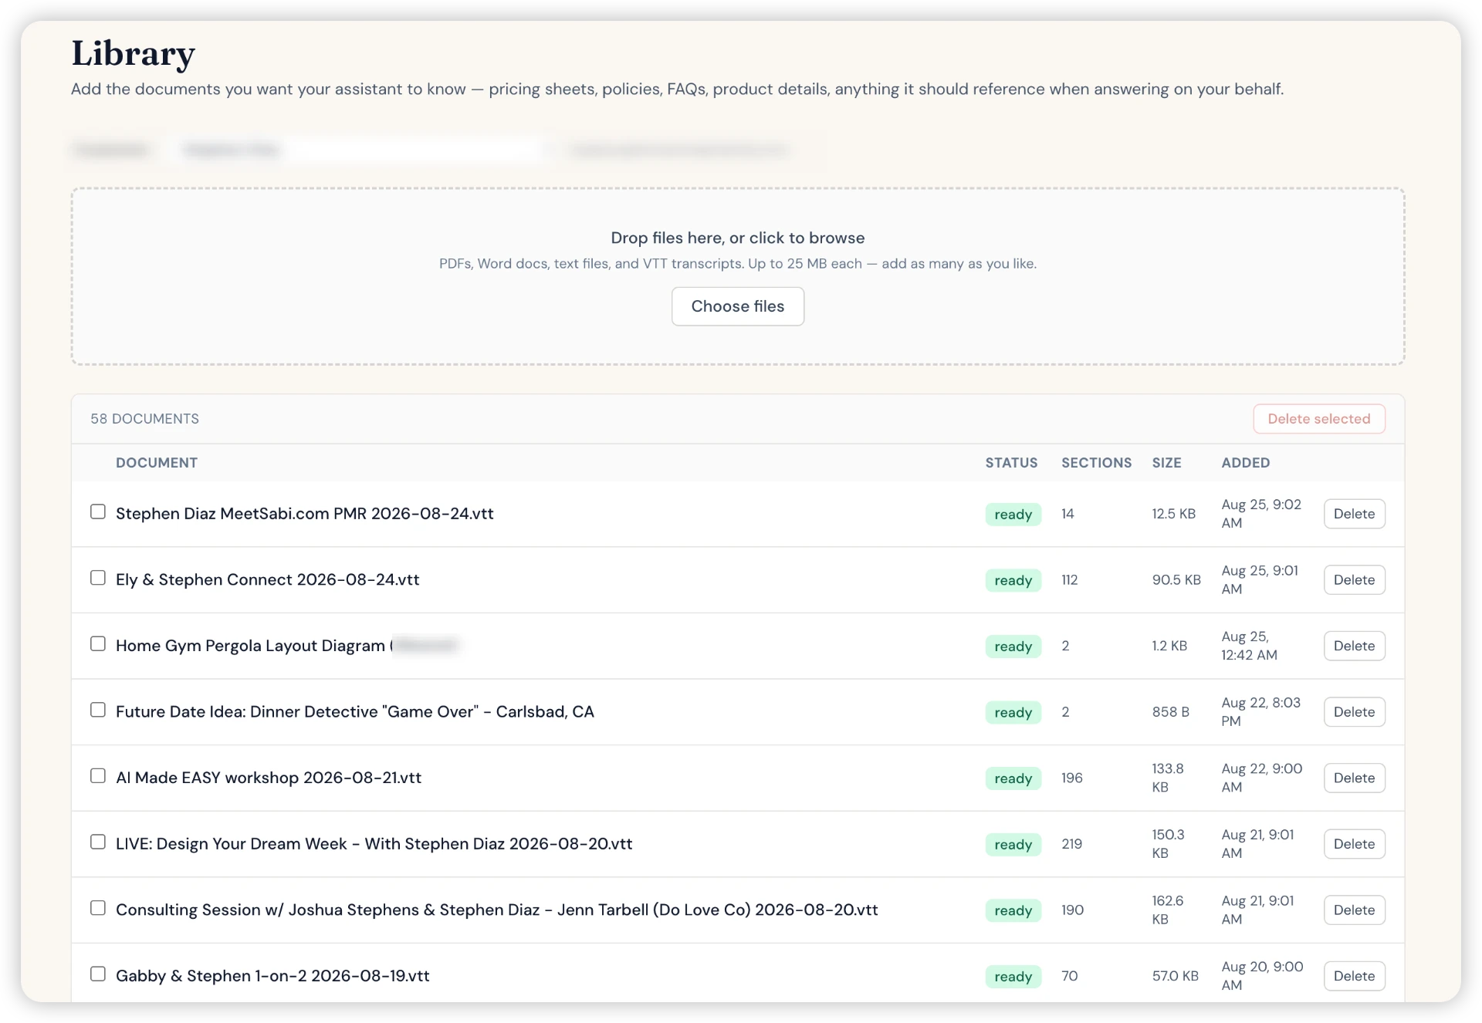Click the 196 sections value
The image size is (1482, 1023).
(1071, 778)
